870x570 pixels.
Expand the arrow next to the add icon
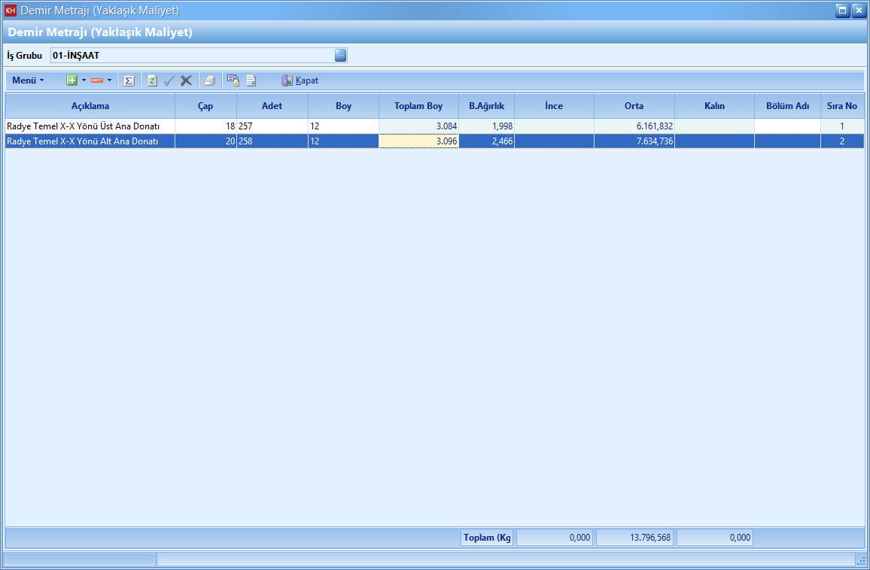84,80
